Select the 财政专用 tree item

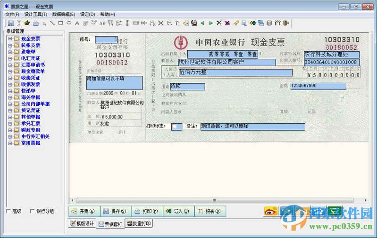(x=31, y=130)
